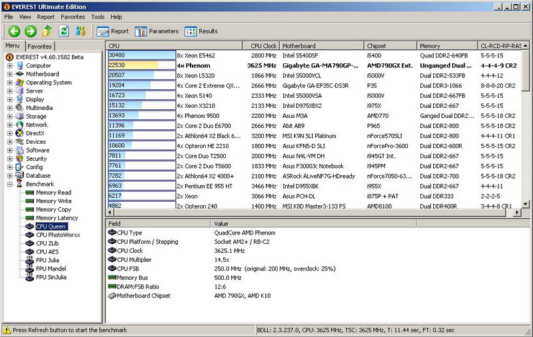Go up one level with up-arrow icon
Viewport: 533px width, 337px height.
click(47, 31)
